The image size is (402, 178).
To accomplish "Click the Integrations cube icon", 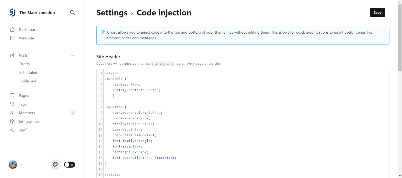I will coord(12,121).
